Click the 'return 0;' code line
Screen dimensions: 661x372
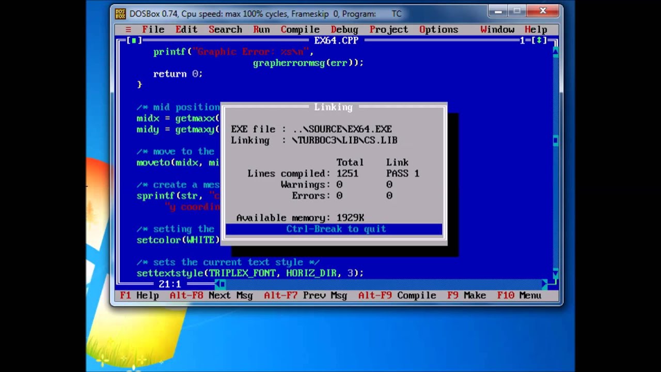click(x=178, y=74)
